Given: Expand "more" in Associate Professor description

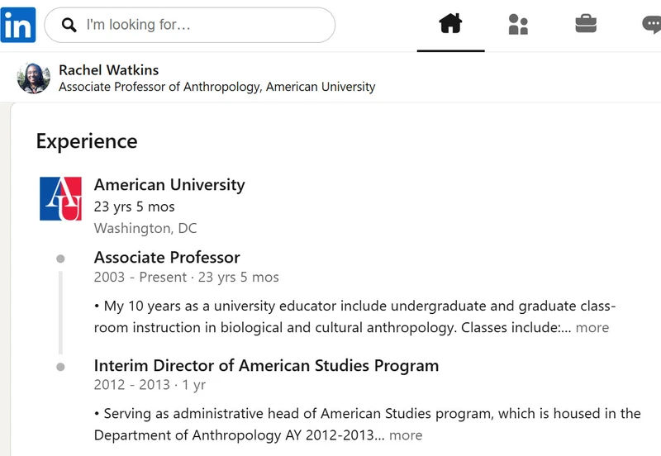Looking at the screenshot, I should click(x=592, y=327).
